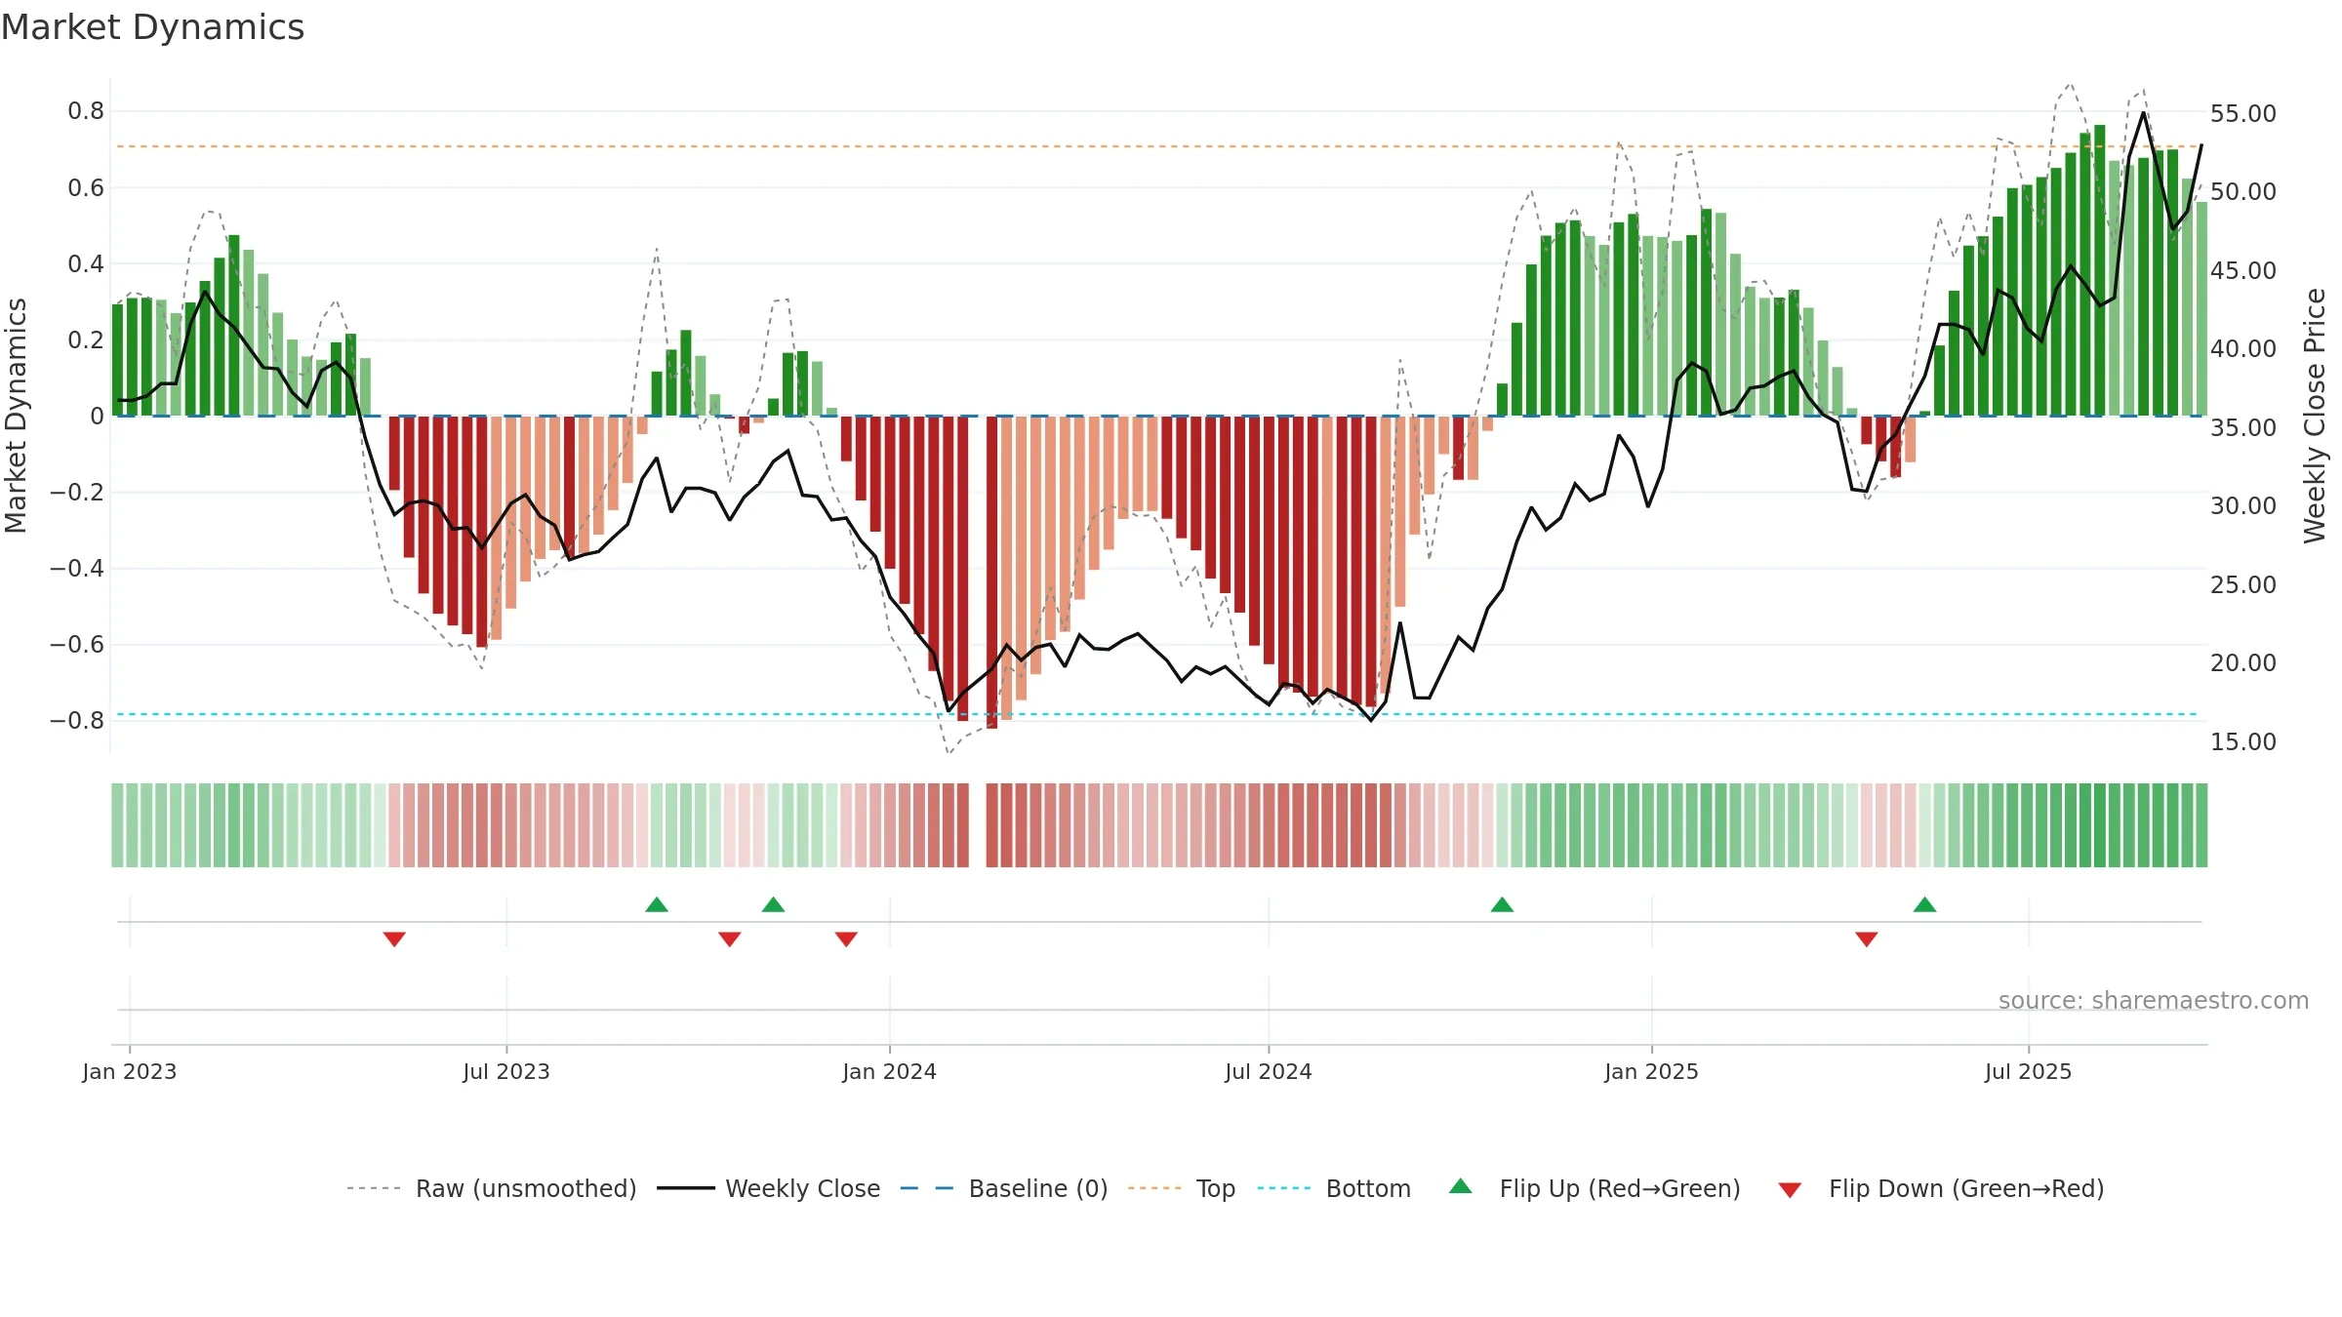Click the Market Dynamics chart title
2342x1317 pixels.
(153, 27)
